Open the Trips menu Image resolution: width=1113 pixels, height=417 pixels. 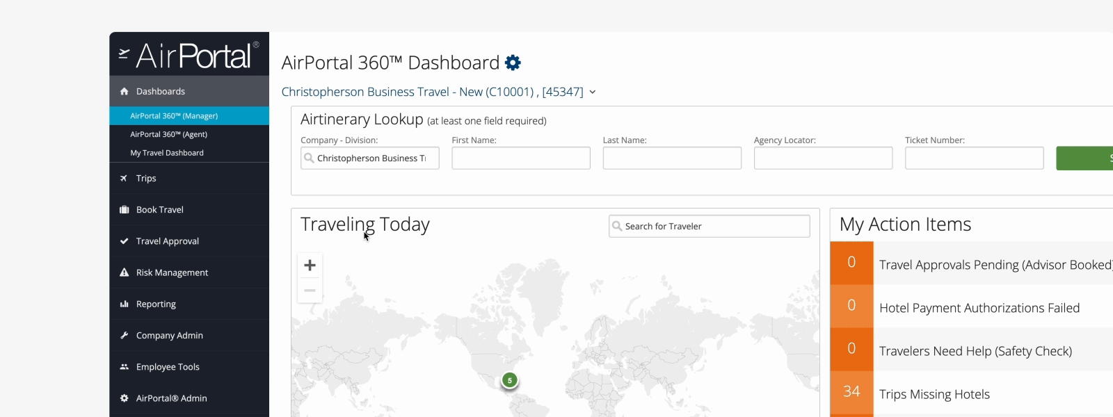tap(189, 178)
